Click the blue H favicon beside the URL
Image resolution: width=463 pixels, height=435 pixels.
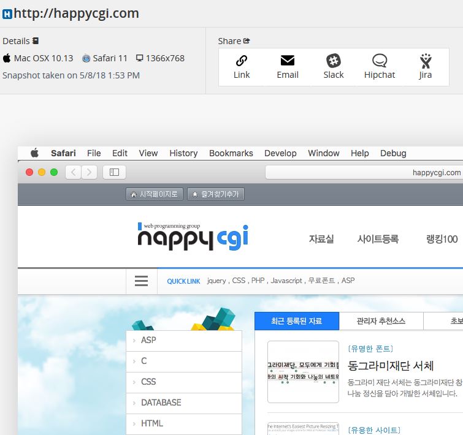[7, 14]
